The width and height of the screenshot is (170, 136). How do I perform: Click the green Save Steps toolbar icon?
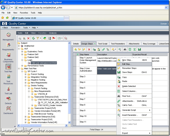pyautogui.click(x=139, y=49)
